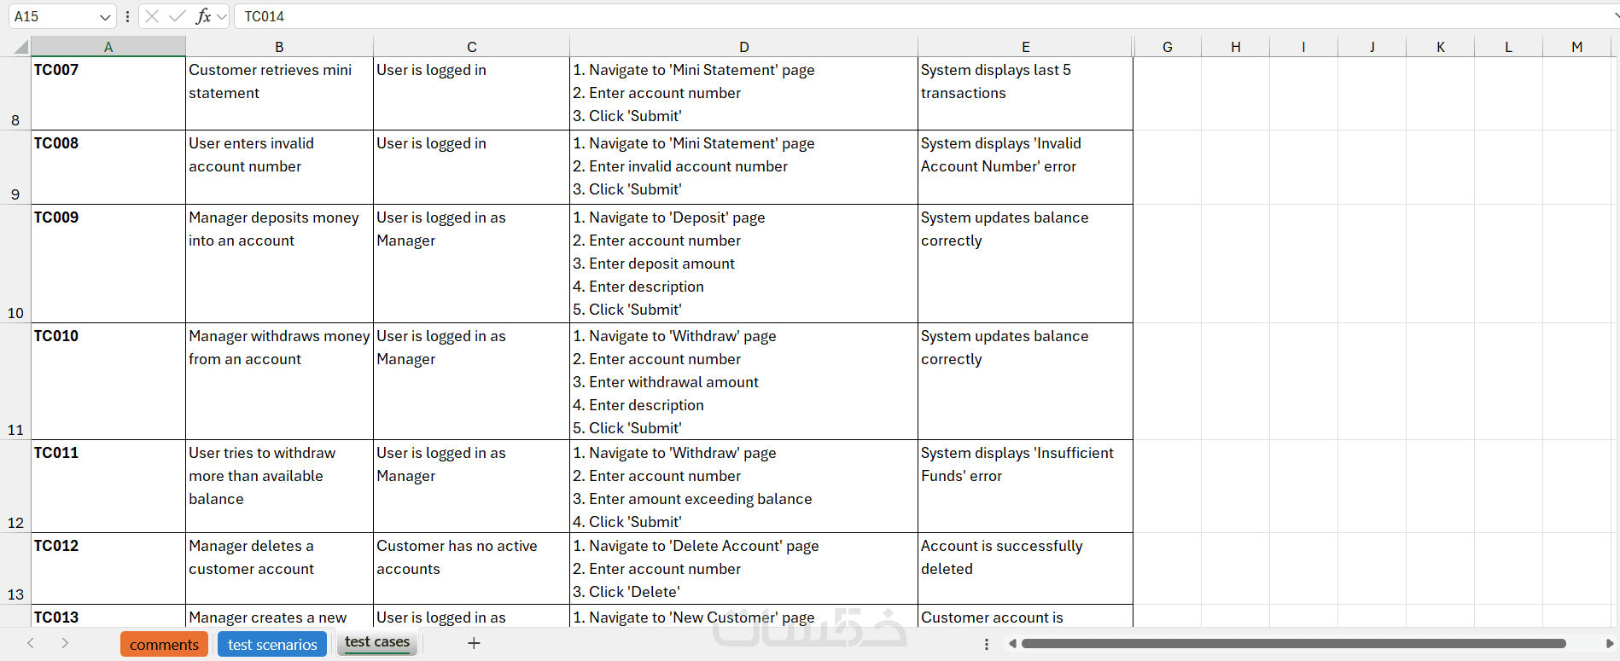Select column M header

[x=1576, y=47]
